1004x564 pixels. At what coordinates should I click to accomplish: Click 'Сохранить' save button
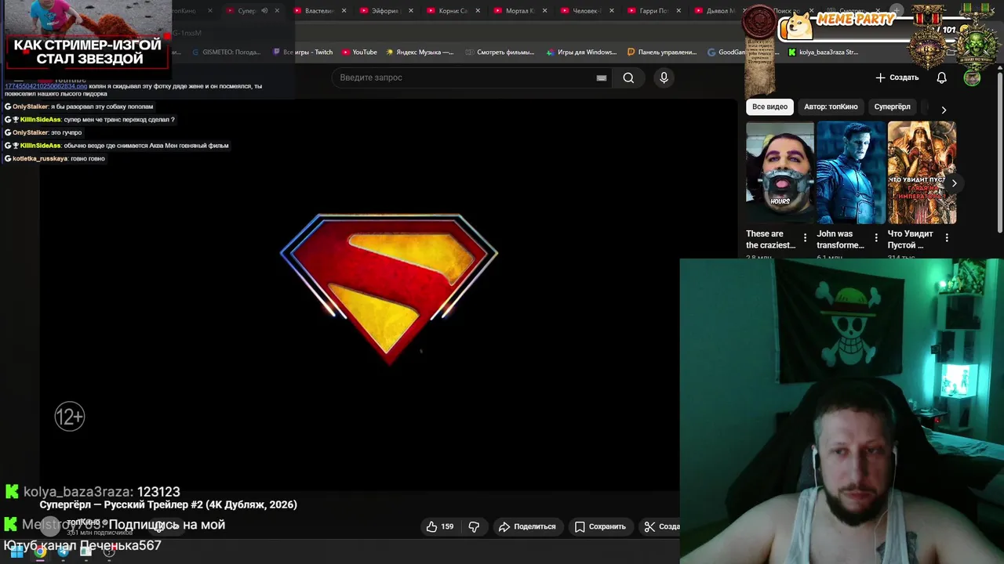(x=600, y=526)
